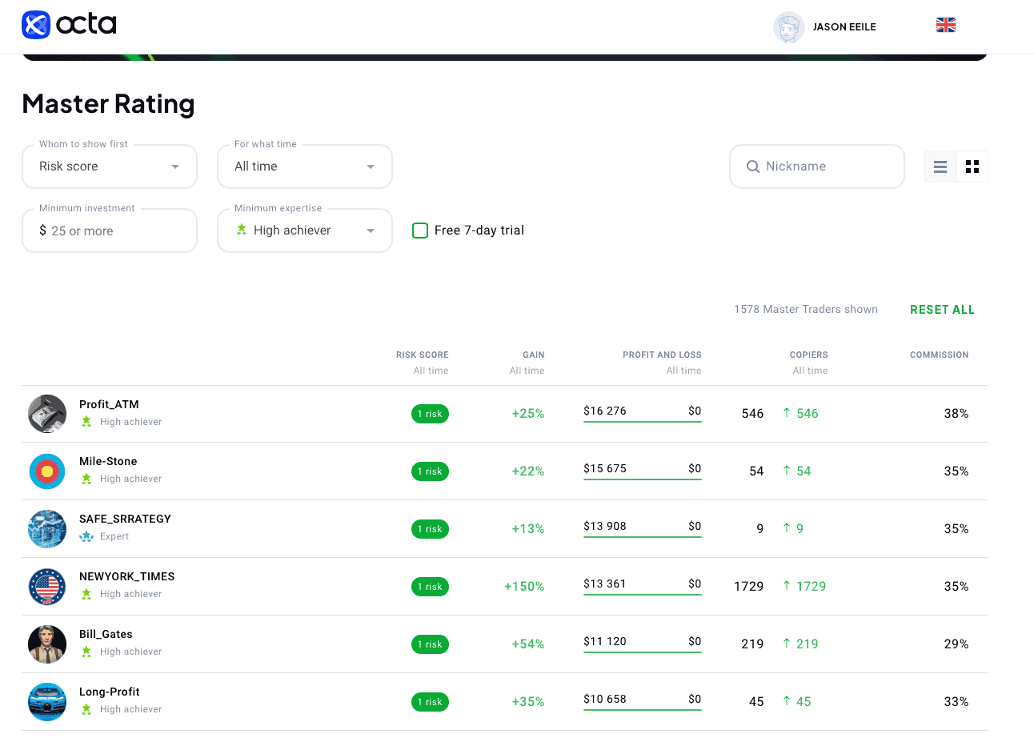Switch to grid view layout
The image size is (1034, 738).
pos(972,166)
